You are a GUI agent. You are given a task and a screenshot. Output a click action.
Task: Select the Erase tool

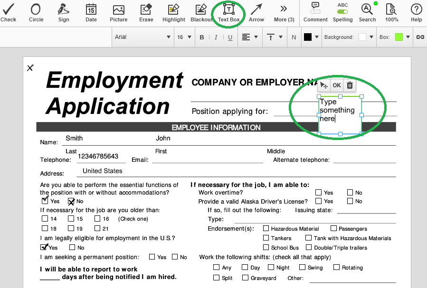[x=146, y=13]
